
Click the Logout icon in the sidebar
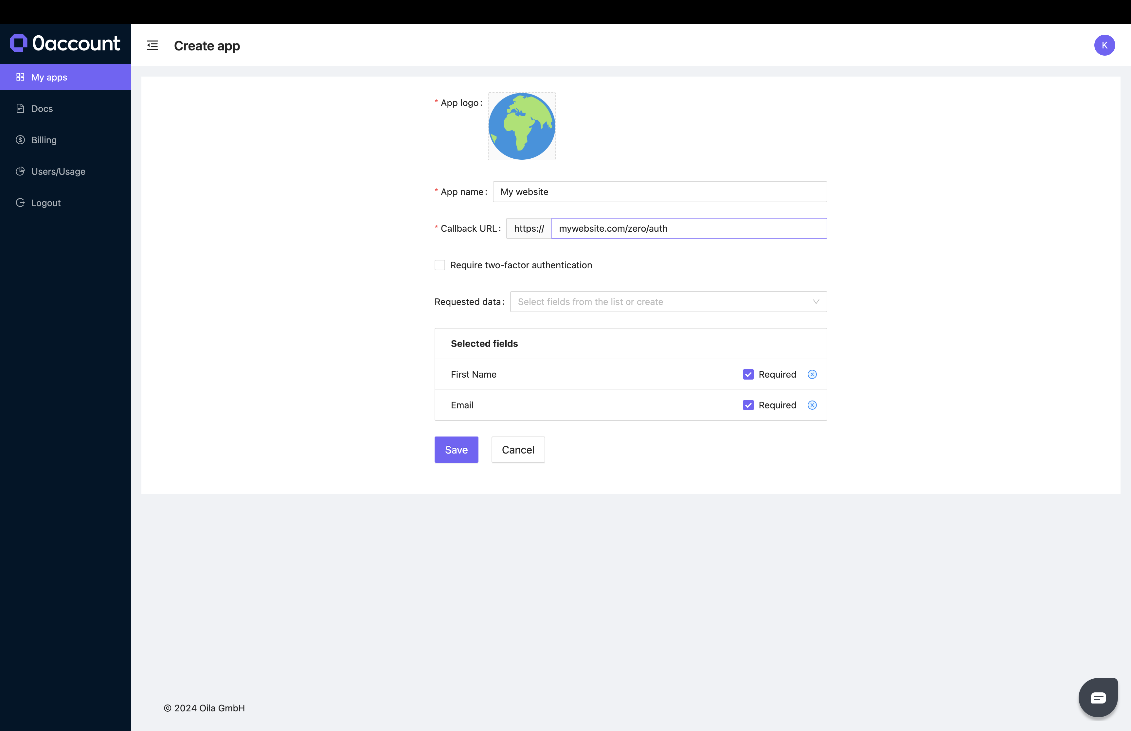(20, 203)
